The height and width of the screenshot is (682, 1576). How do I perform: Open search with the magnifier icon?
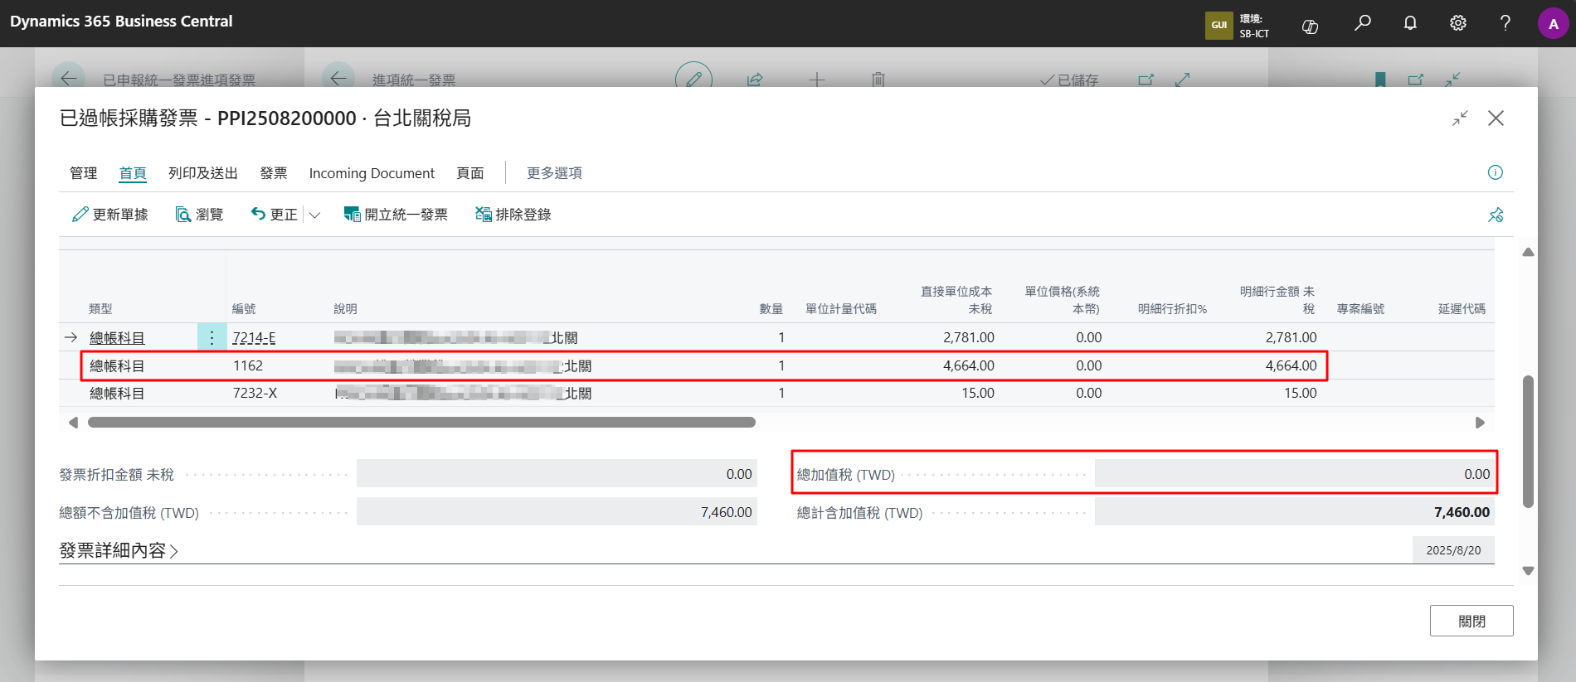click(1362, 23)
